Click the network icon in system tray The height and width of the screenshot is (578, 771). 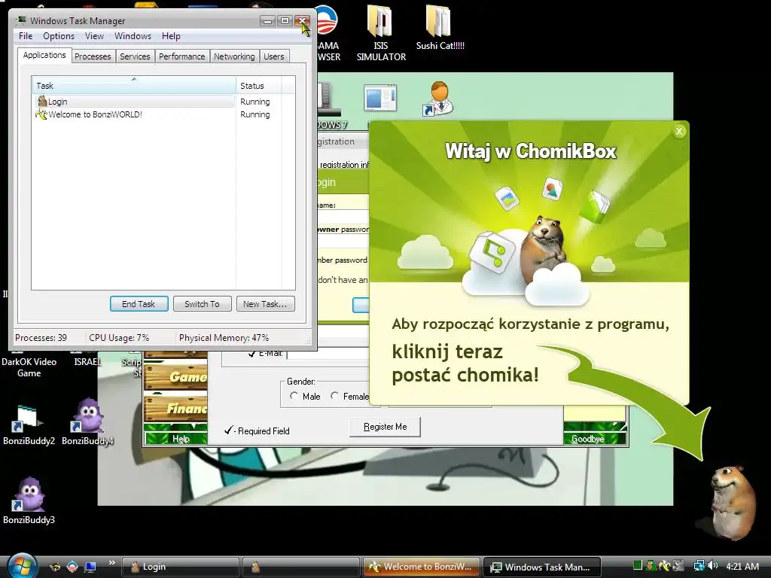(x=698, y=566)
